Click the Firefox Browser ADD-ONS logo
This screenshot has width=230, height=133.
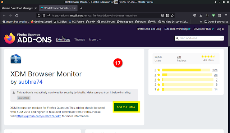coord(28,38)
